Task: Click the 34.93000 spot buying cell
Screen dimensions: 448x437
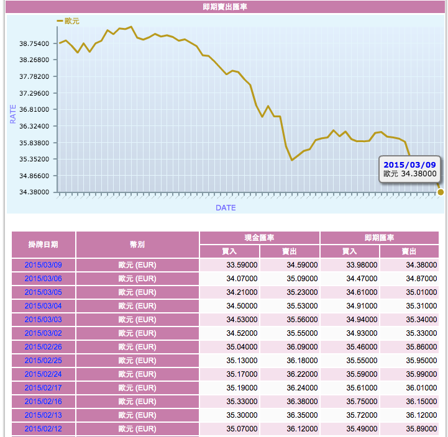Action: coord(350,333)
